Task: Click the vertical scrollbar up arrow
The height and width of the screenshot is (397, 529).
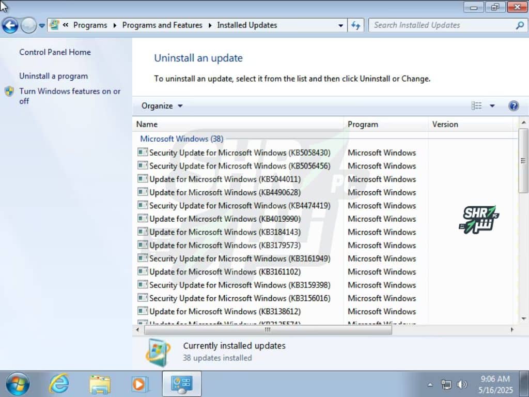Action: (x=524, y=123)
